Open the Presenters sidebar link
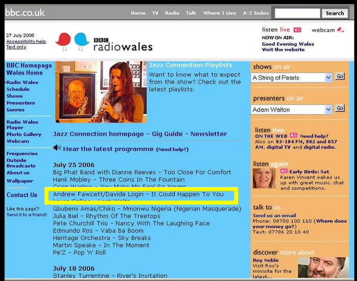Viewport: 357px width, 281px height. pyautogui.click(x=21, y=103)
